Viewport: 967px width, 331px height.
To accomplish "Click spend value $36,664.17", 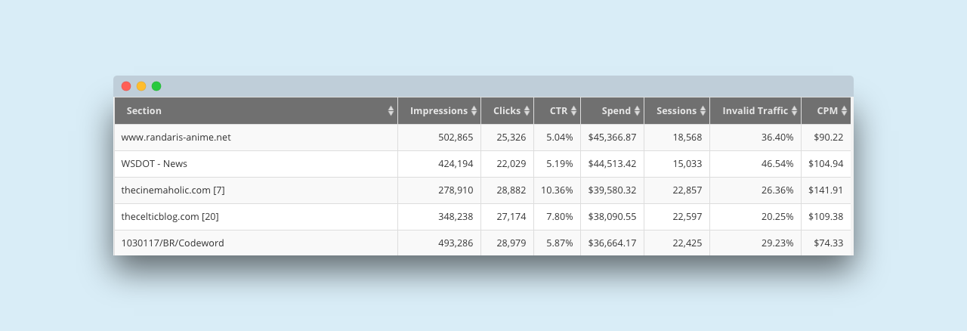I will point(613,243).
